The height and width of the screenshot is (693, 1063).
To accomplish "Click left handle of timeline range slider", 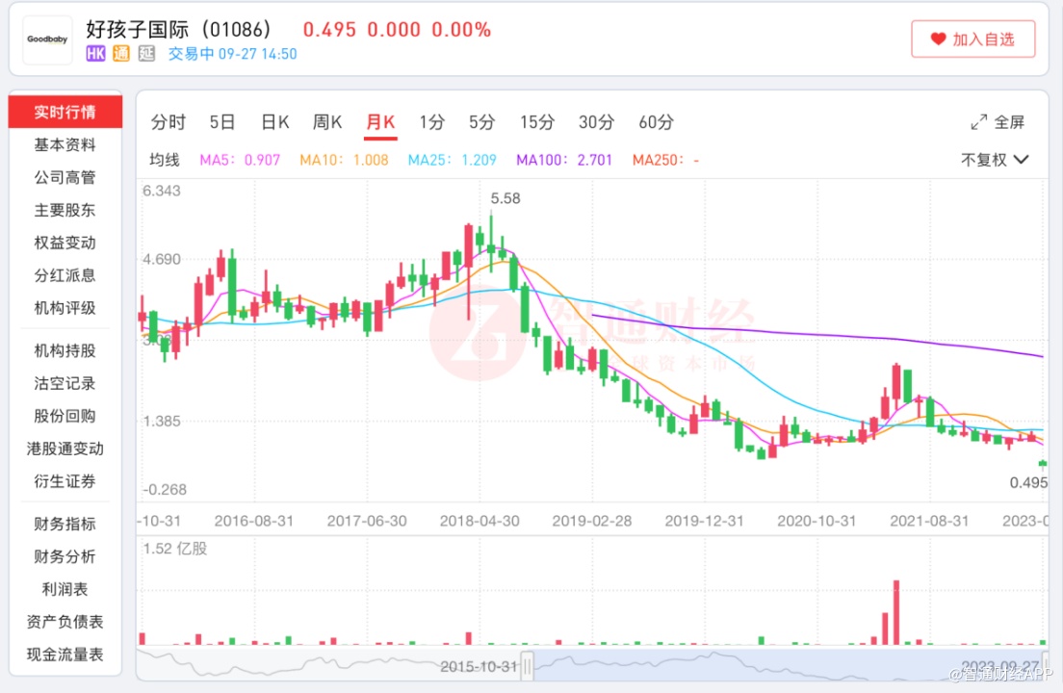I will click(528, 665).
